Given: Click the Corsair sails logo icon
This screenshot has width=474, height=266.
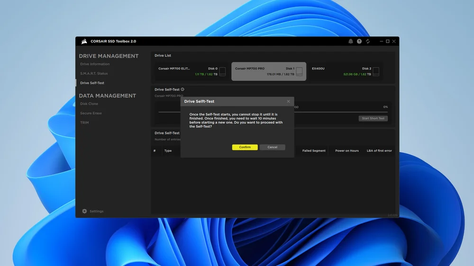Looking at the screenshot, I should [84, 41].
